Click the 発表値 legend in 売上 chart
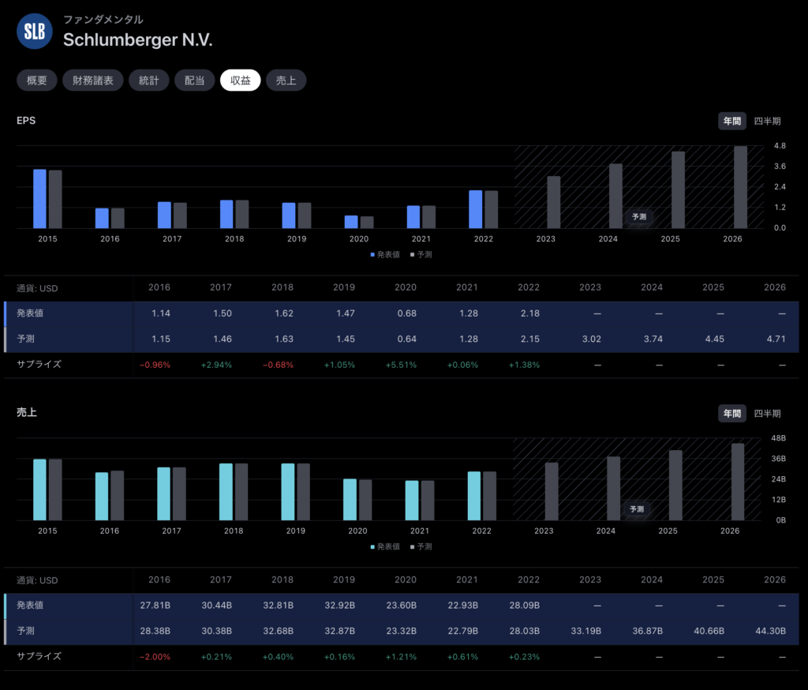The width and height of the screenshot is (808, 690). (x=385, y=546)
